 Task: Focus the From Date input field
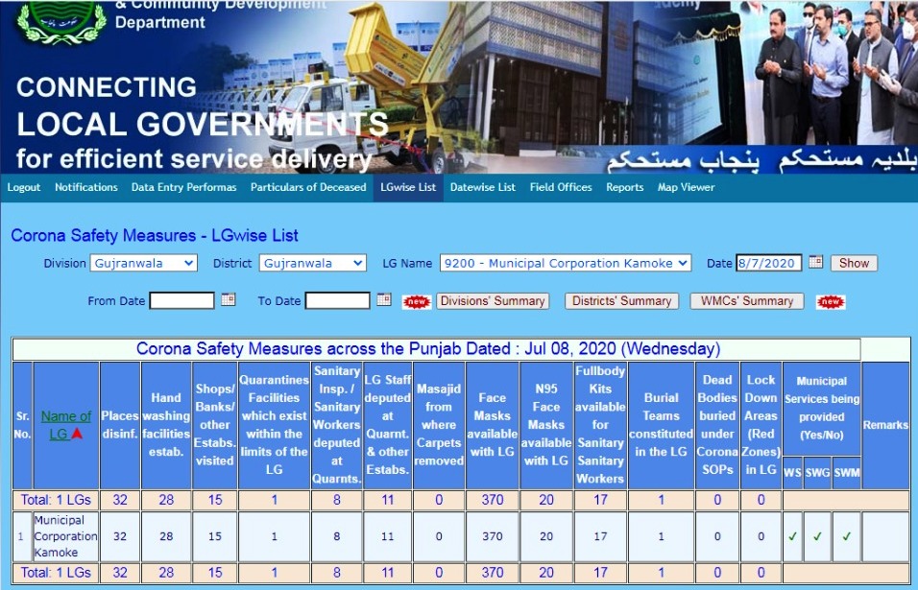click(182, 300)
